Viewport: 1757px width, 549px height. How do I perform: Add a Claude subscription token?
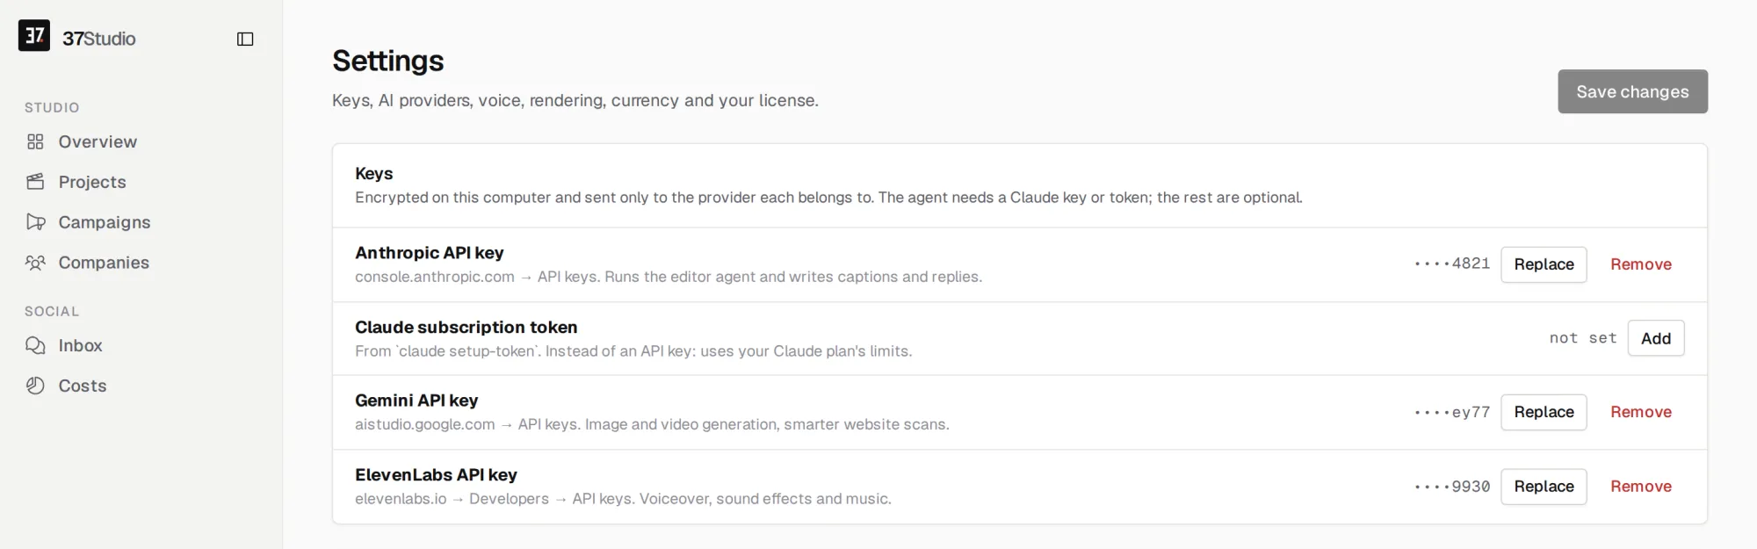[x=1656, y=338]
